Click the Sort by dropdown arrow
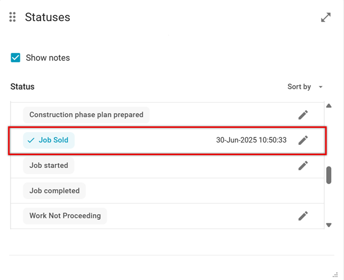This screenshot has width=344, height=280. 321,87
